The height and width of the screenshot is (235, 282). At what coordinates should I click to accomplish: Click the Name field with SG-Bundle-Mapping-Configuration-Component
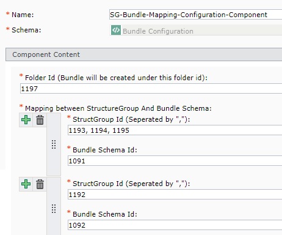click(195, 15)
